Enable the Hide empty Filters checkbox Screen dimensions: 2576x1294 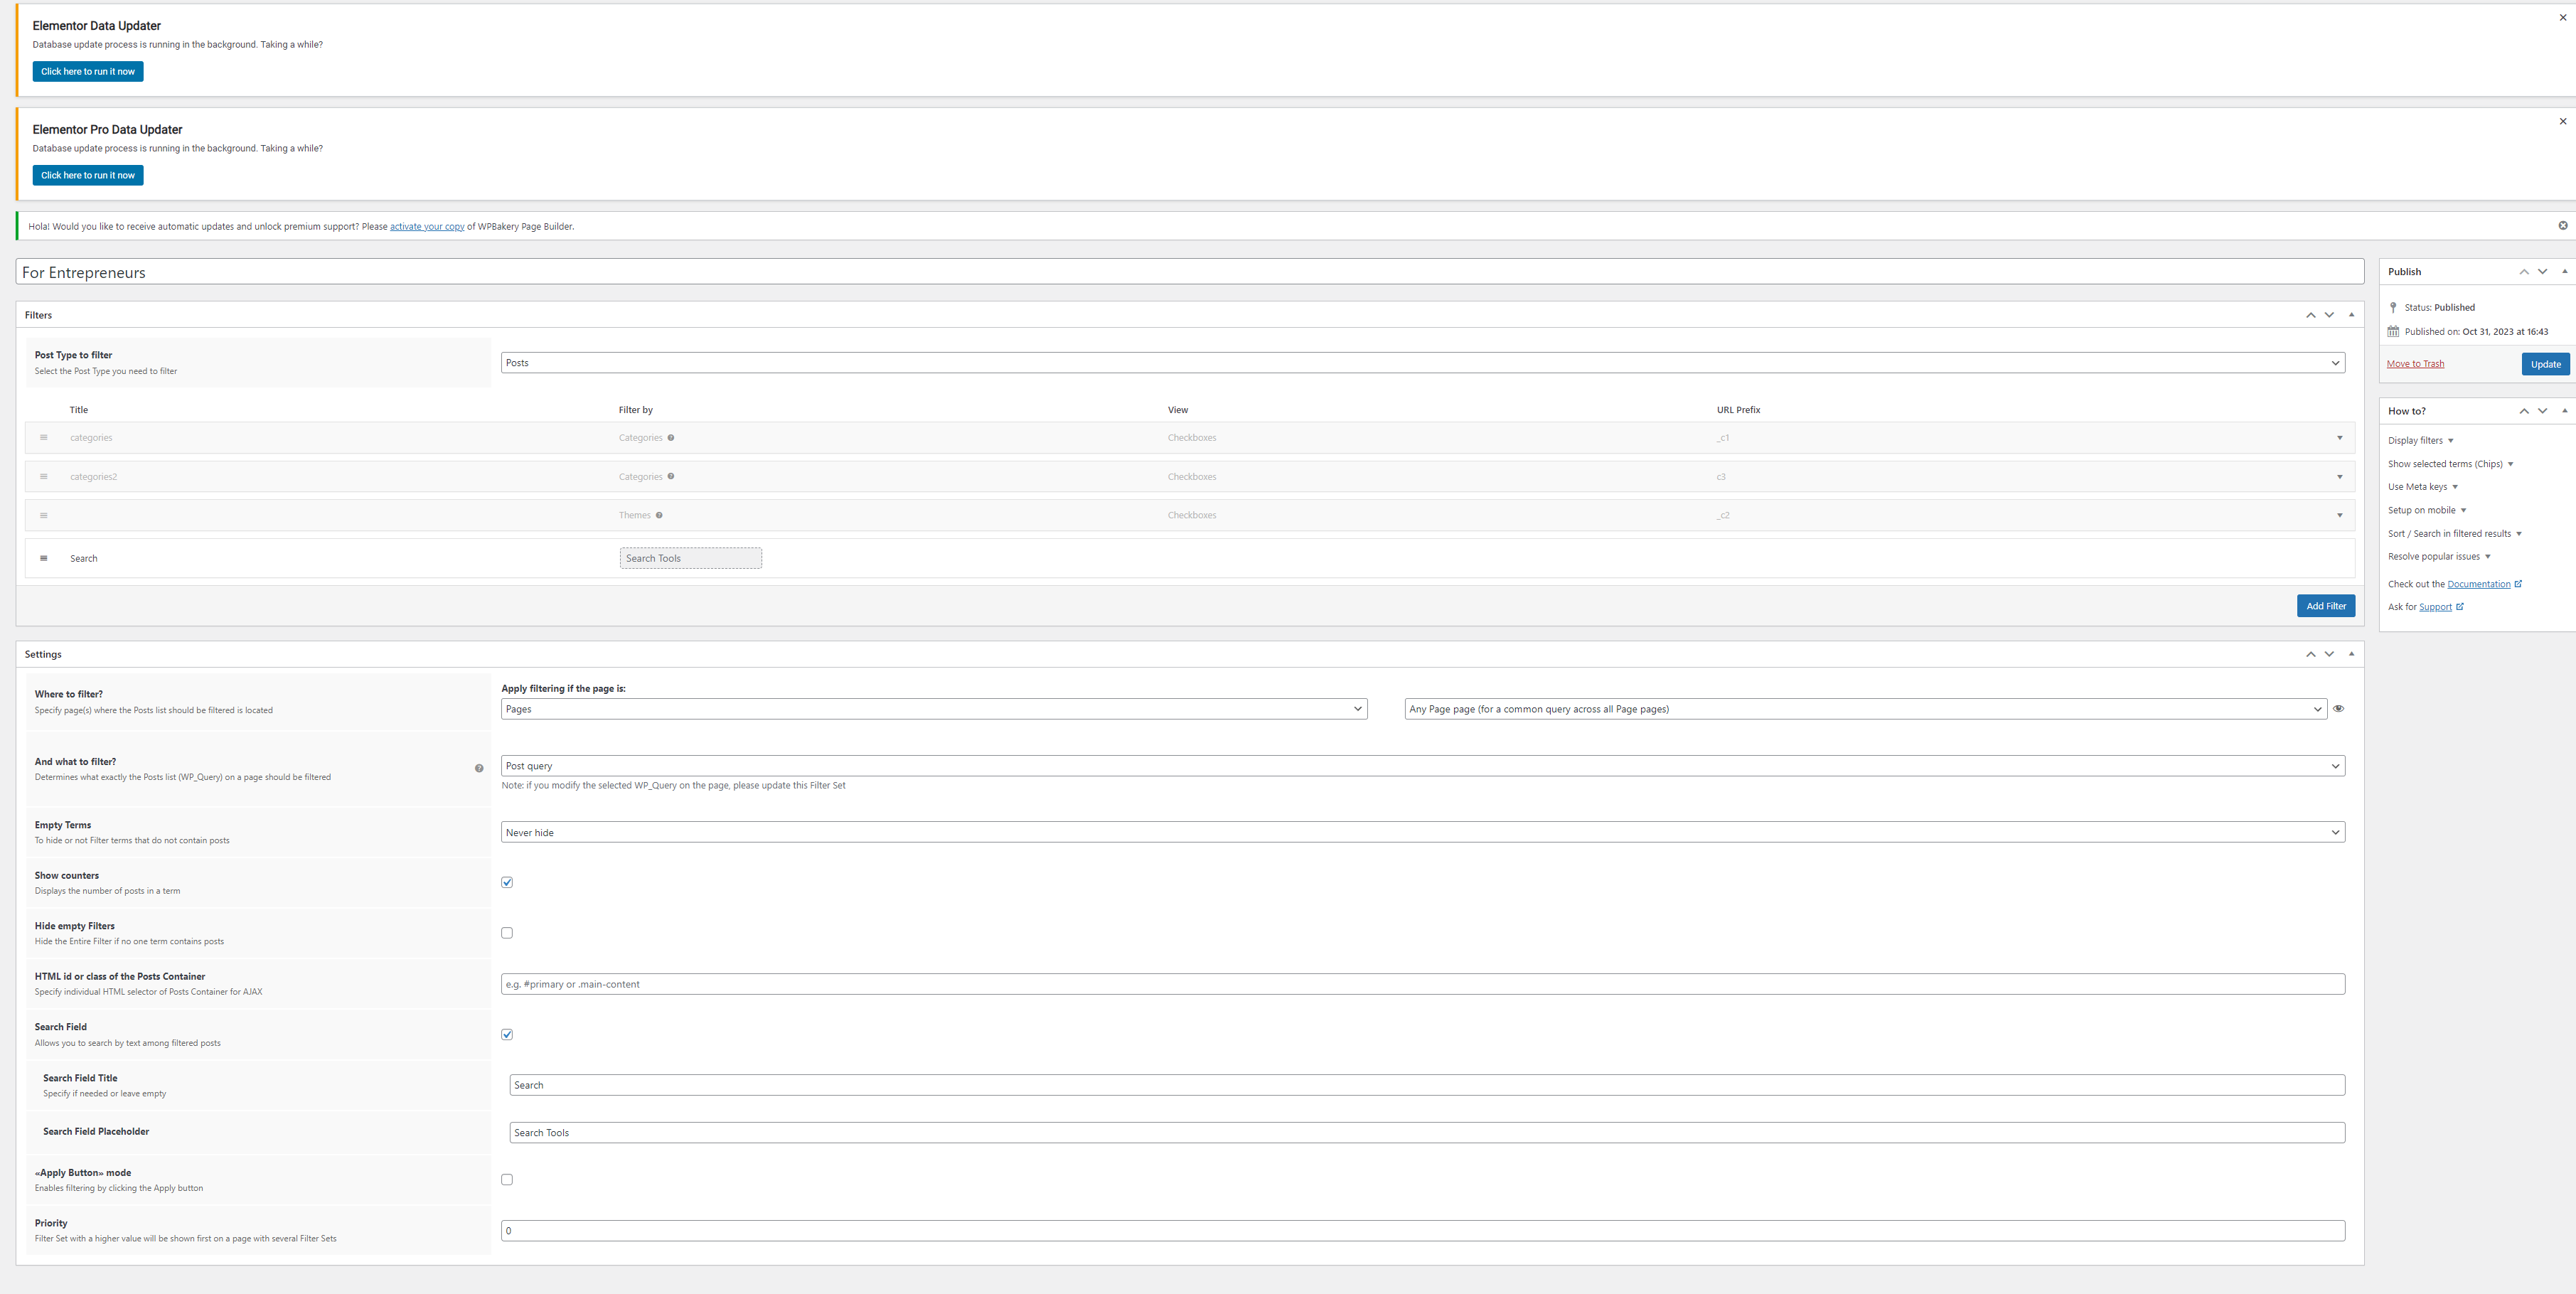click(507, 933)
